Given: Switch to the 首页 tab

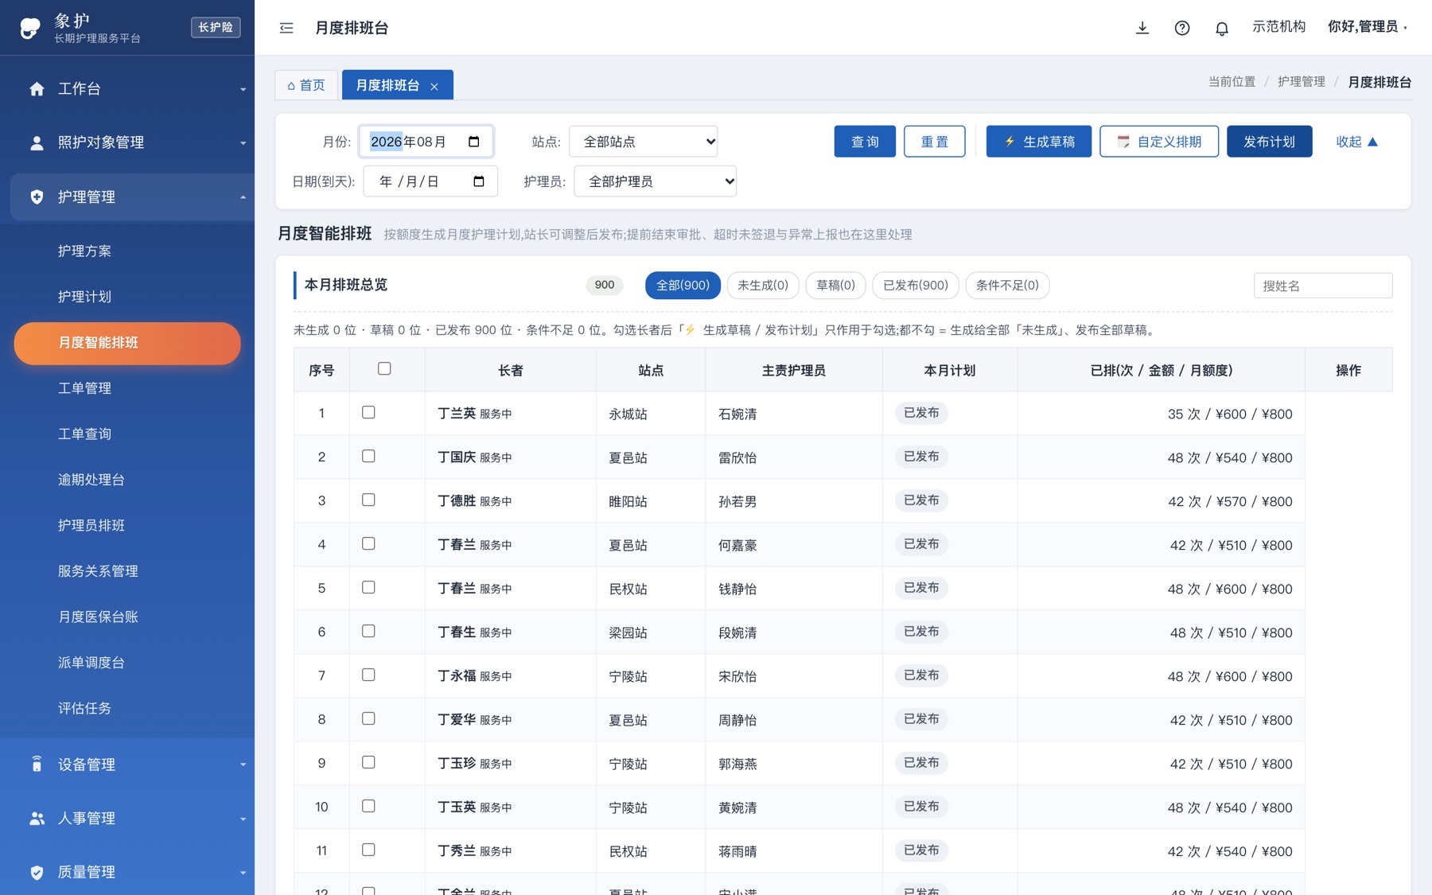Looking at the screenshot, I should (x=306, y=85).
